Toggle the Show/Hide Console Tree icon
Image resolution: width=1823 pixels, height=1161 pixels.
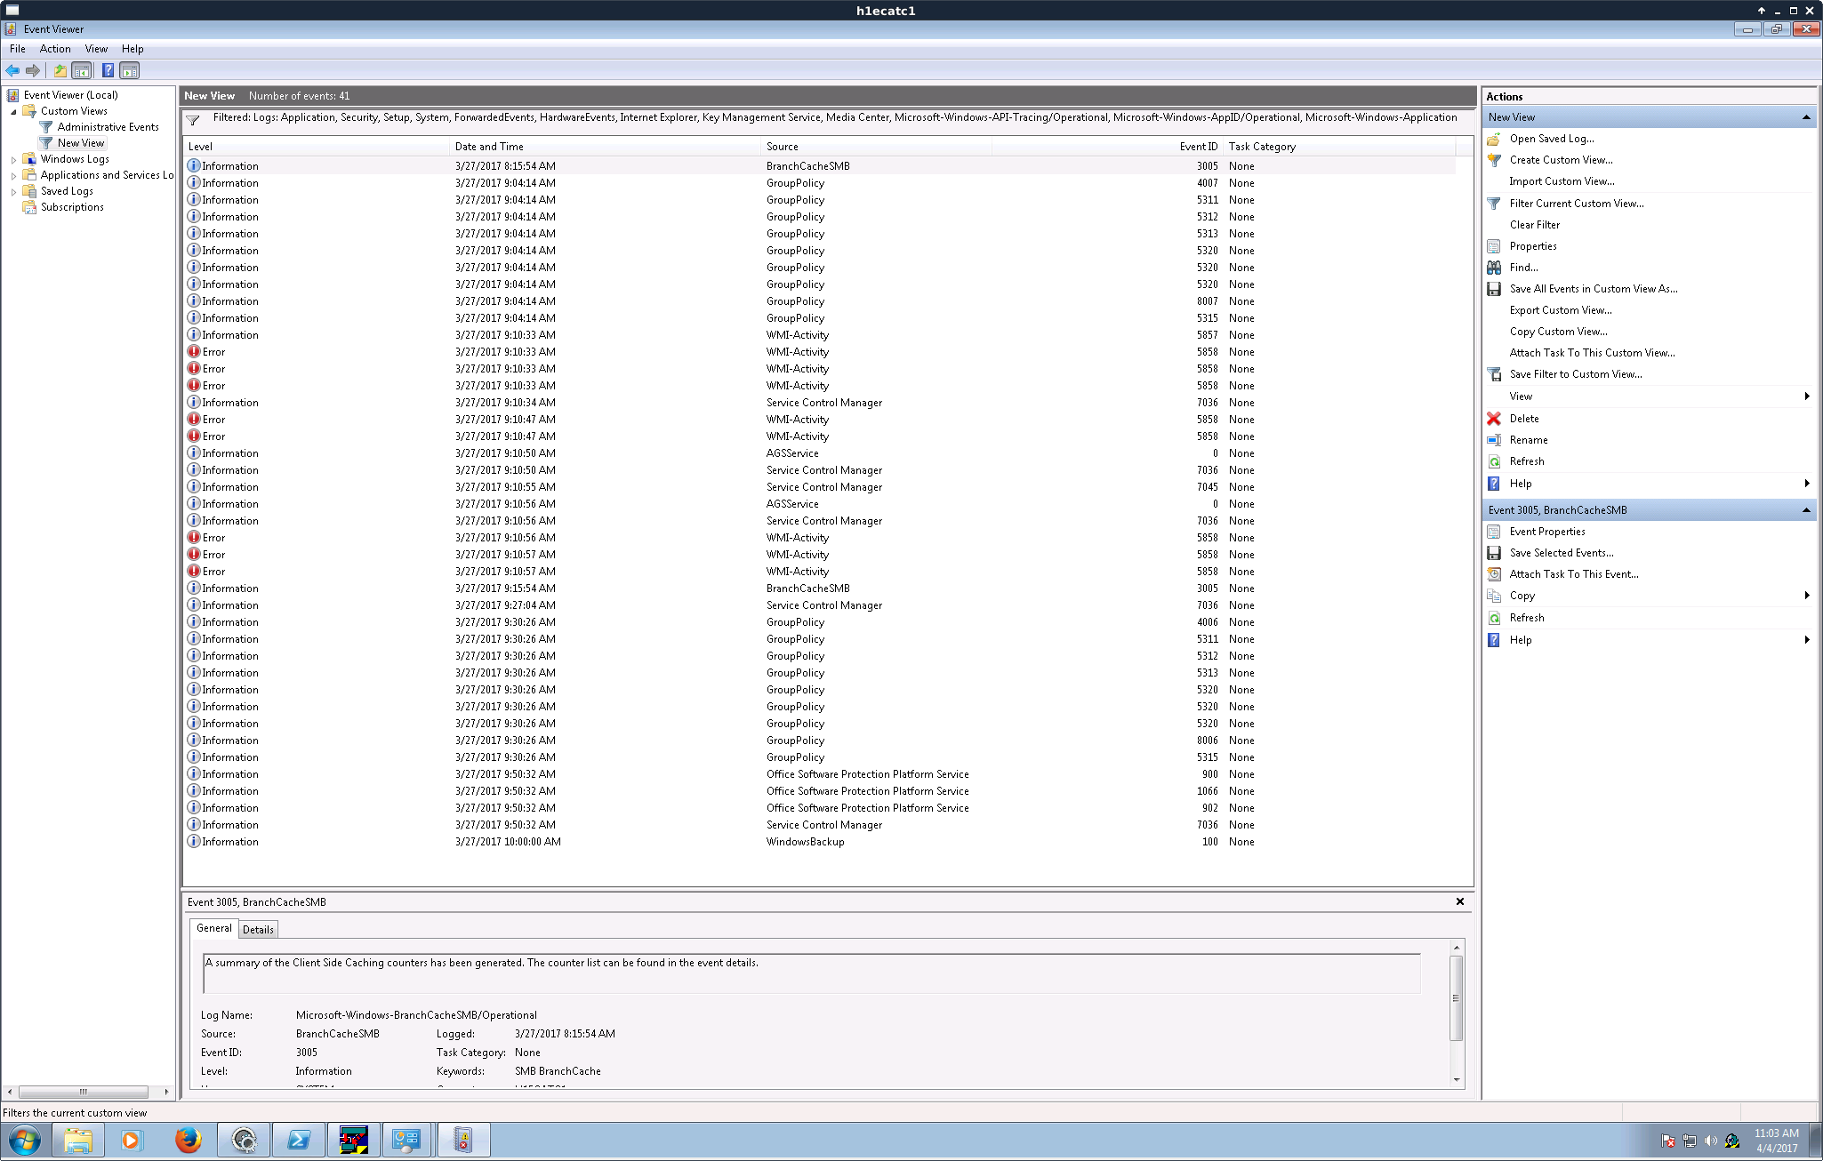(x=81, y=70)
